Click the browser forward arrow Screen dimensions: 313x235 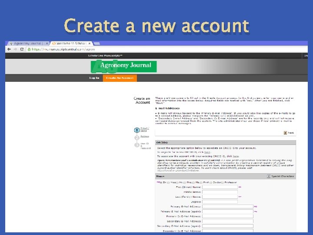(x=15, y=49)
